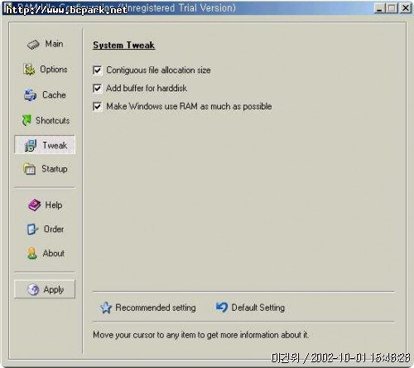The height and width of the screenshot is (368, 414).
Task: Click the purple Help book icon
Action: pos(34,205)
